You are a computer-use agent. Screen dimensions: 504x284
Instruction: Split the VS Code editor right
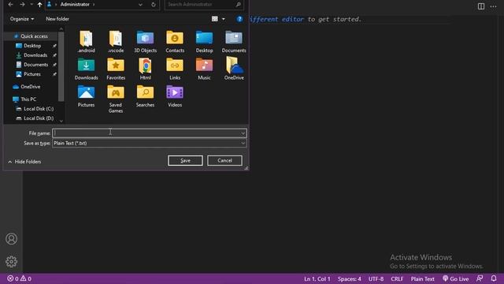[x=481, y=6]
